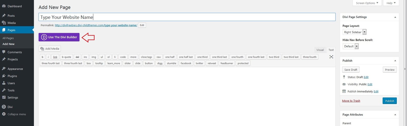The height and width of the screenshot is (126, 407).
Task: Open the Settings menu
Action: [13, 97]
